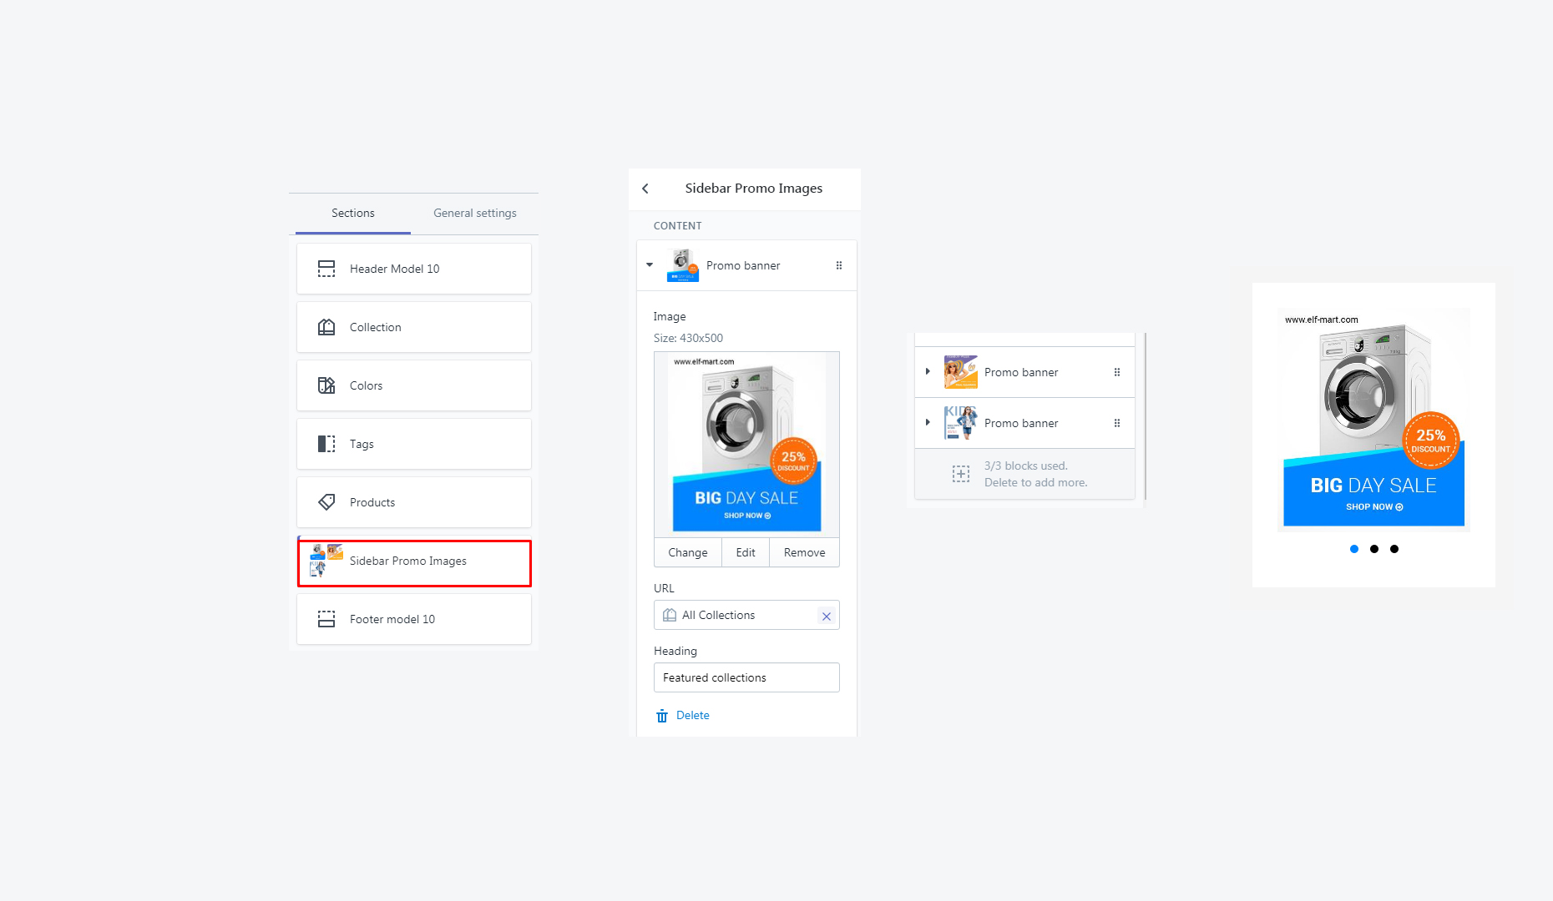Viewport: 1553px width, 901px height.
Task: Click the Delete link for the block
Action: [692, 716]
